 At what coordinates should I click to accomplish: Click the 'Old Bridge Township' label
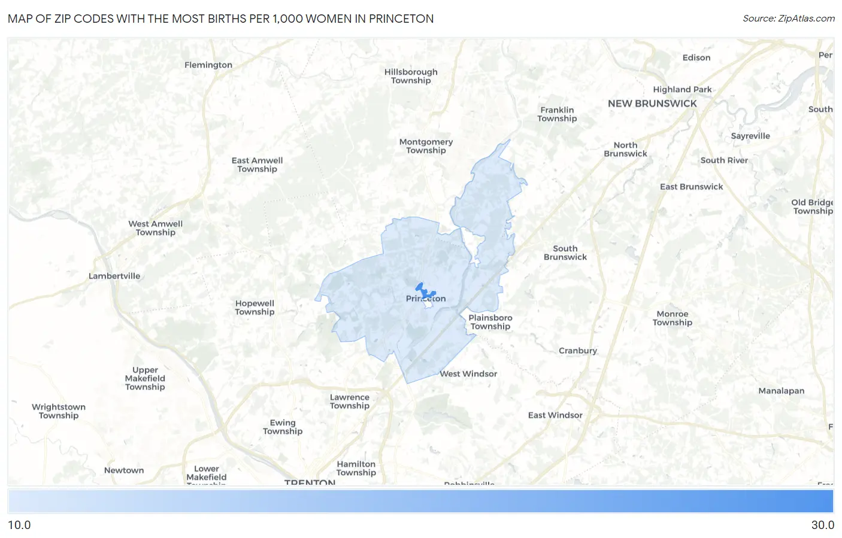[813, 206]
